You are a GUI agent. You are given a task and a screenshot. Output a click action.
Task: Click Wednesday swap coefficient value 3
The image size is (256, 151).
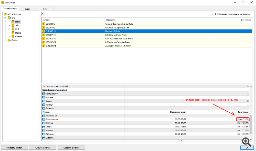pyautogui.click(x=248, y=101)
